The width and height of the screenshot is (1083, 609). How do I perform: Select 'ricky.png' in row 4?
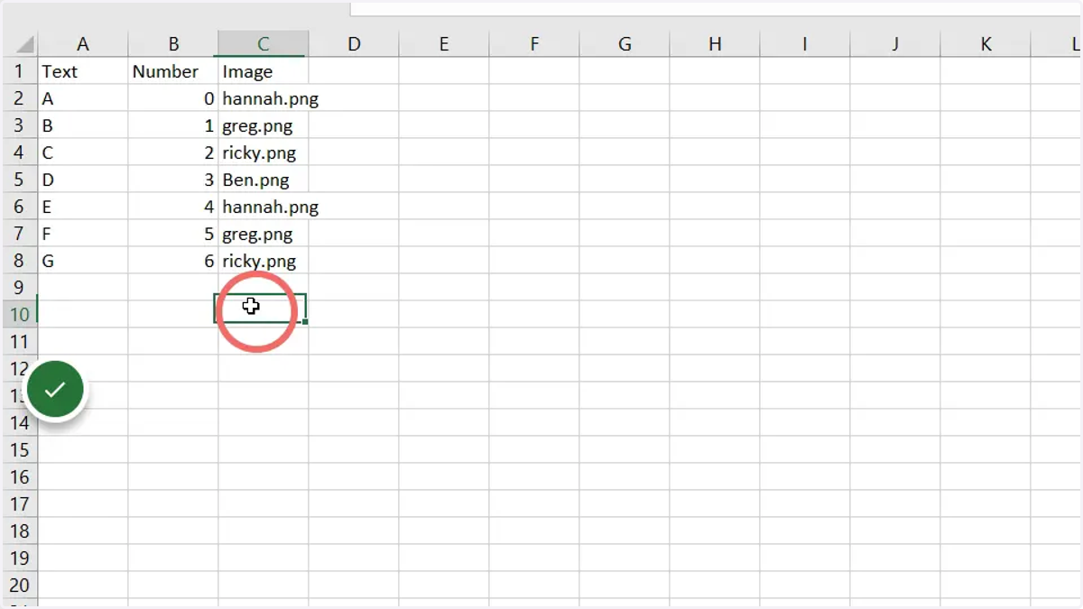(264, 152)
